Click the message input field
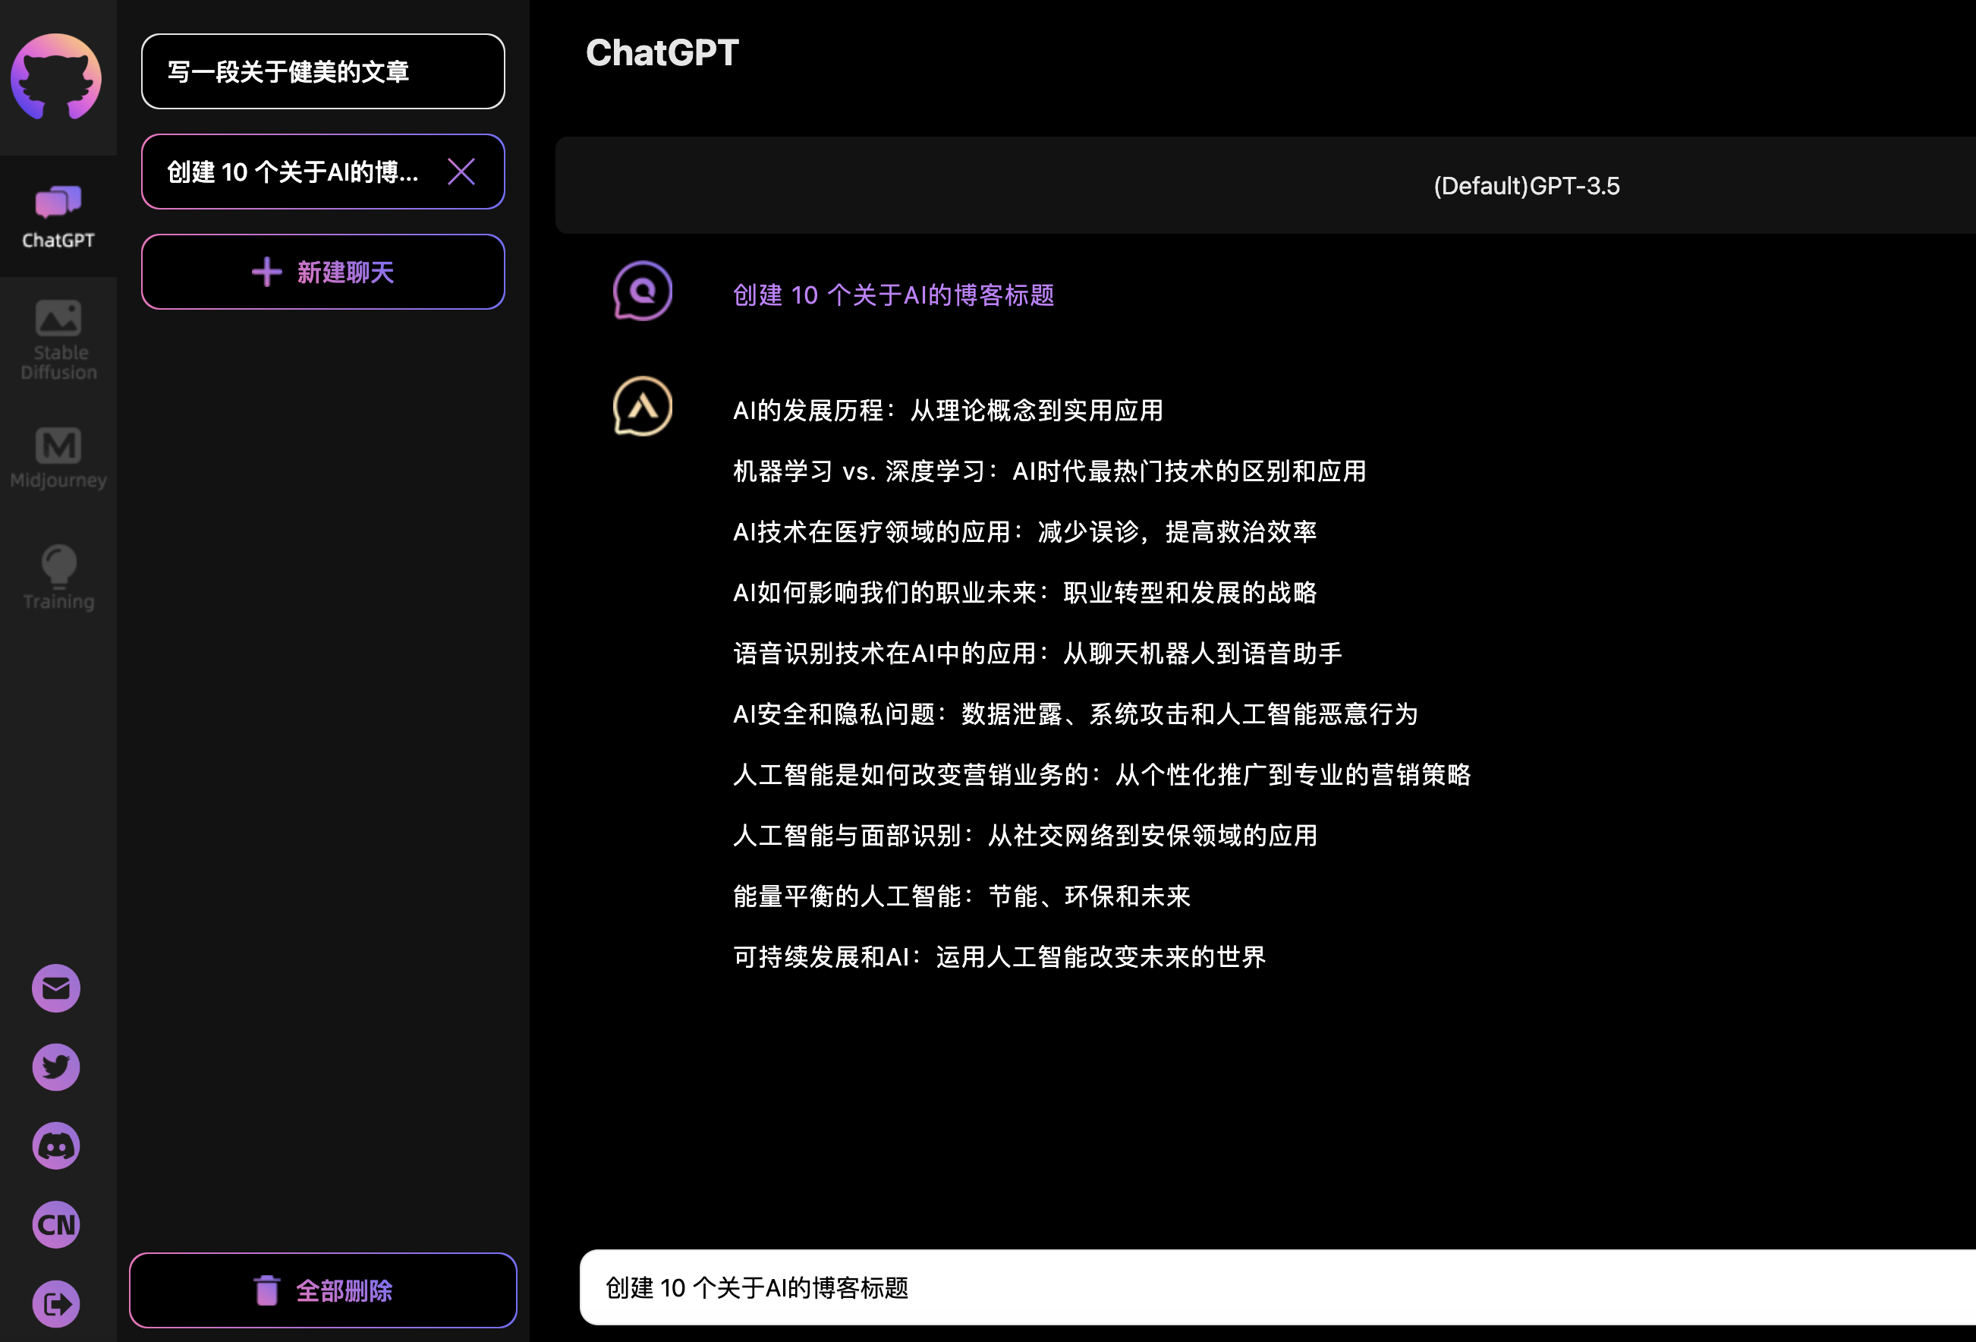1976x1342 pixels. (1276, 1287)
